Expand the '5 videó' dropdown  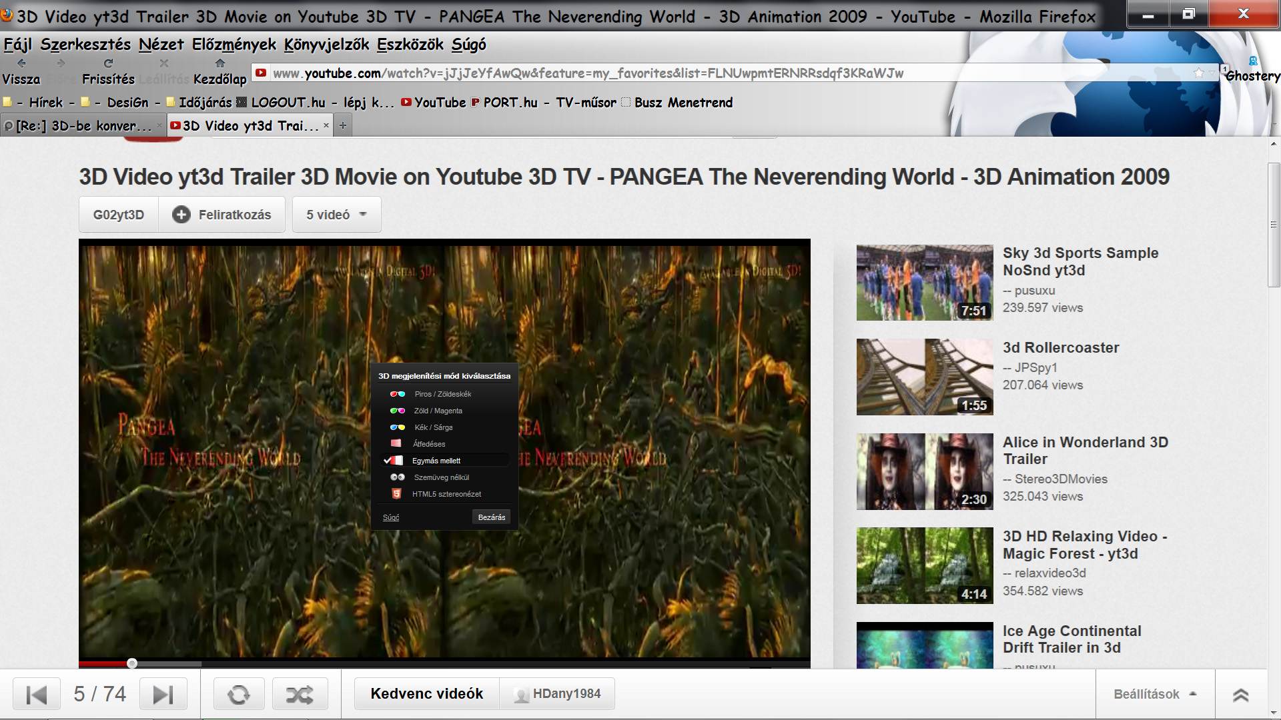(337, 215)
